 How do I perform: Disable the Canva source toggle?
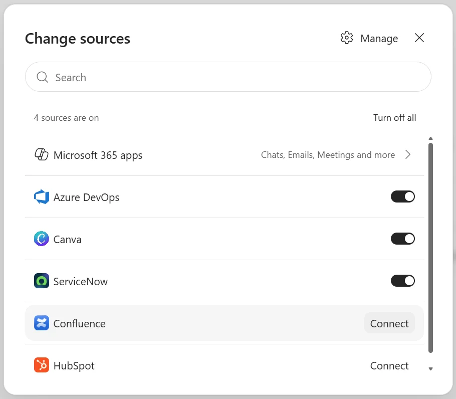click(403, 239)
